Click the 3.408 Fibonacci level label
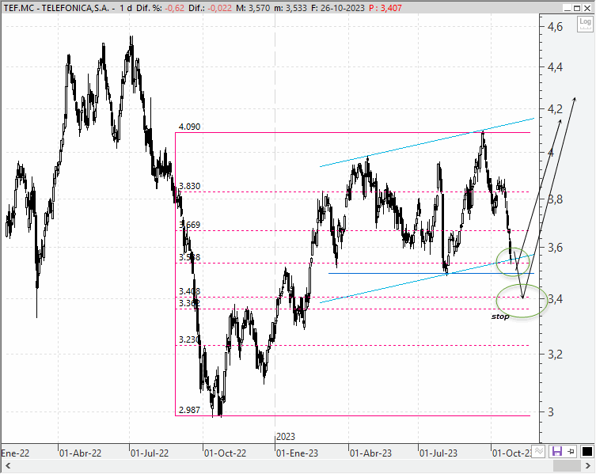Screen dimensions: 596x474 point(189,291)
